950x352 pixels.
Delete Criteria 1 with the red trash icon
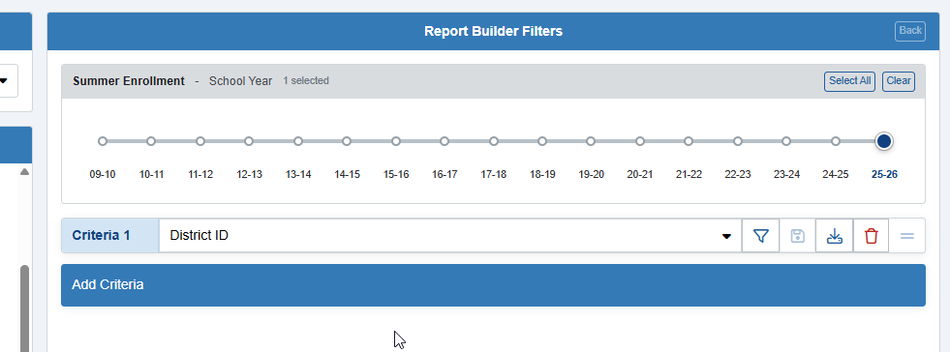872,236
